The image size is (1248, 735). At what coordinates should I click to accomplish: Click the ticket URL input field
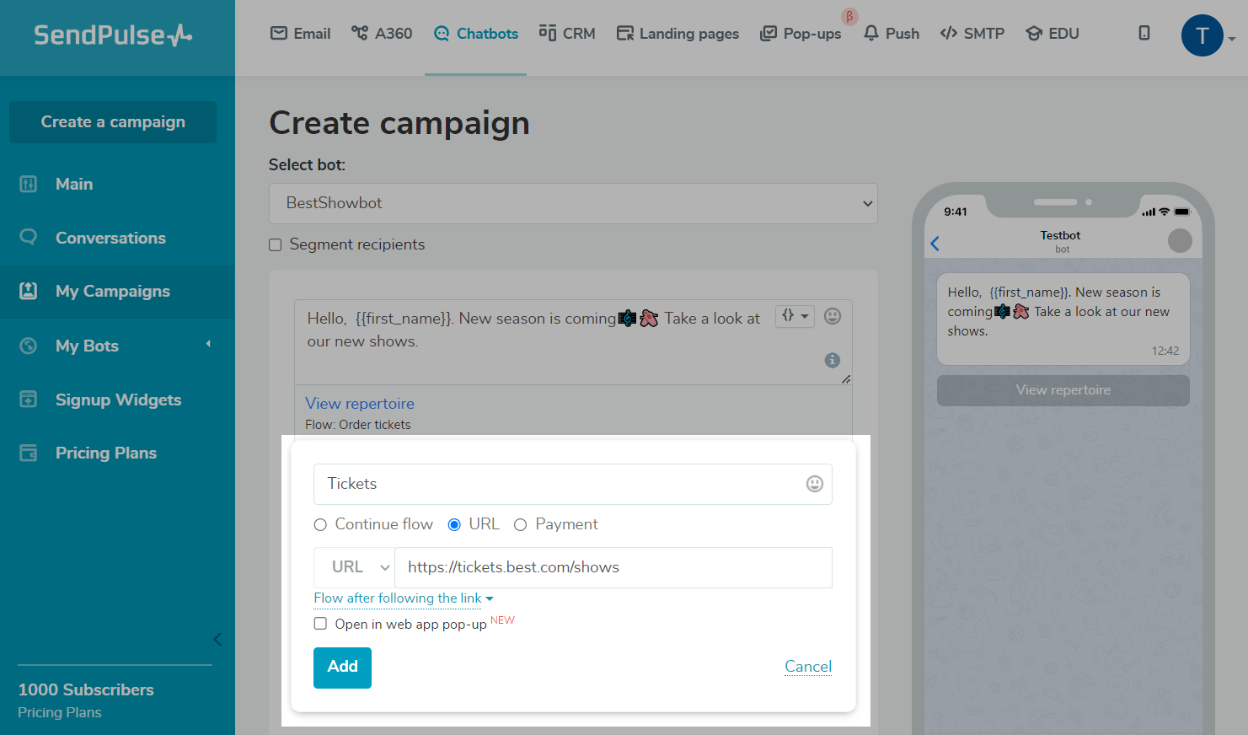613,567
